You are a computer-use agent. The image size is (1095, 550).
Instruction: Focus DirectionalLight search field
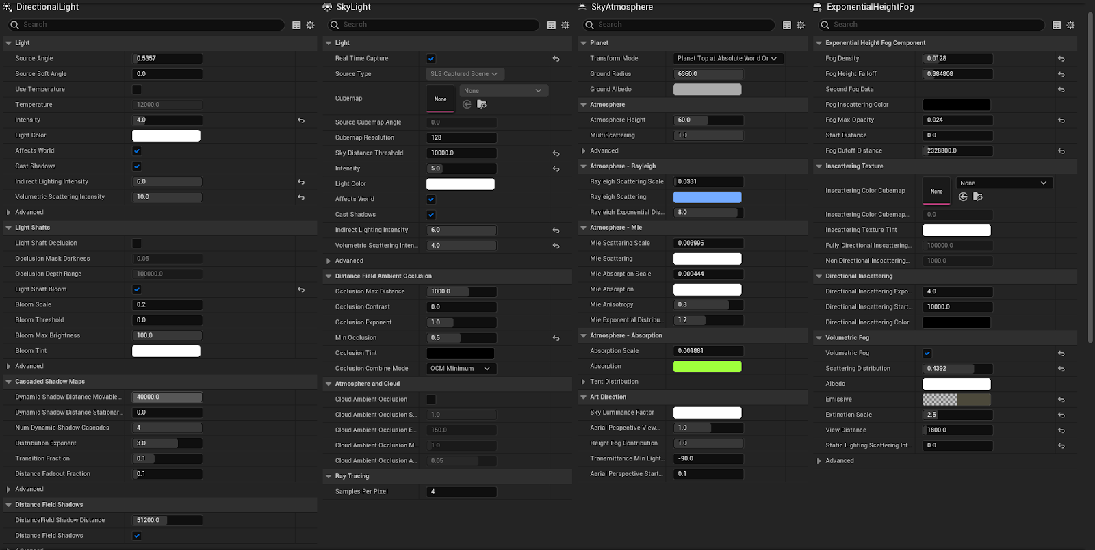(x=146, y=25)
